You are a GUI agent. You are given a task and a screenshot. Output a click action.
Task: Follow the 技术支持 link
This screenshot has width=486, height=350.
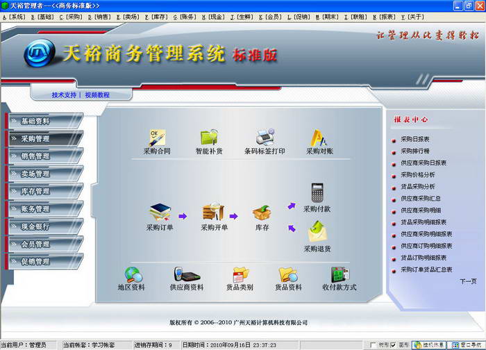tap(64, 95)
